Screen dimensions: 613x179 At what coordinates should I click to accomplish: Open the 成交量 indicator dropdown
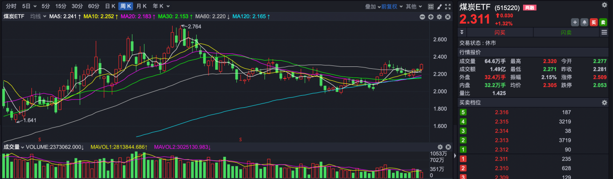14,147
